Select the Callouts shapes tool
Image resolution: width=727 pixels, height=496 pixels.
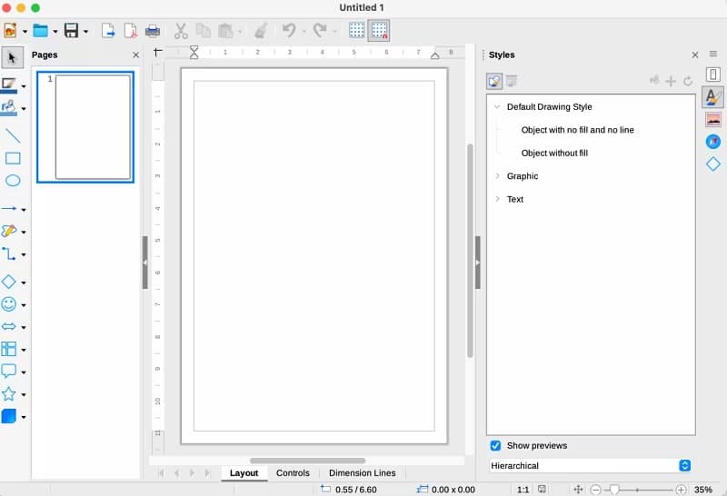(x=9, y=372)
